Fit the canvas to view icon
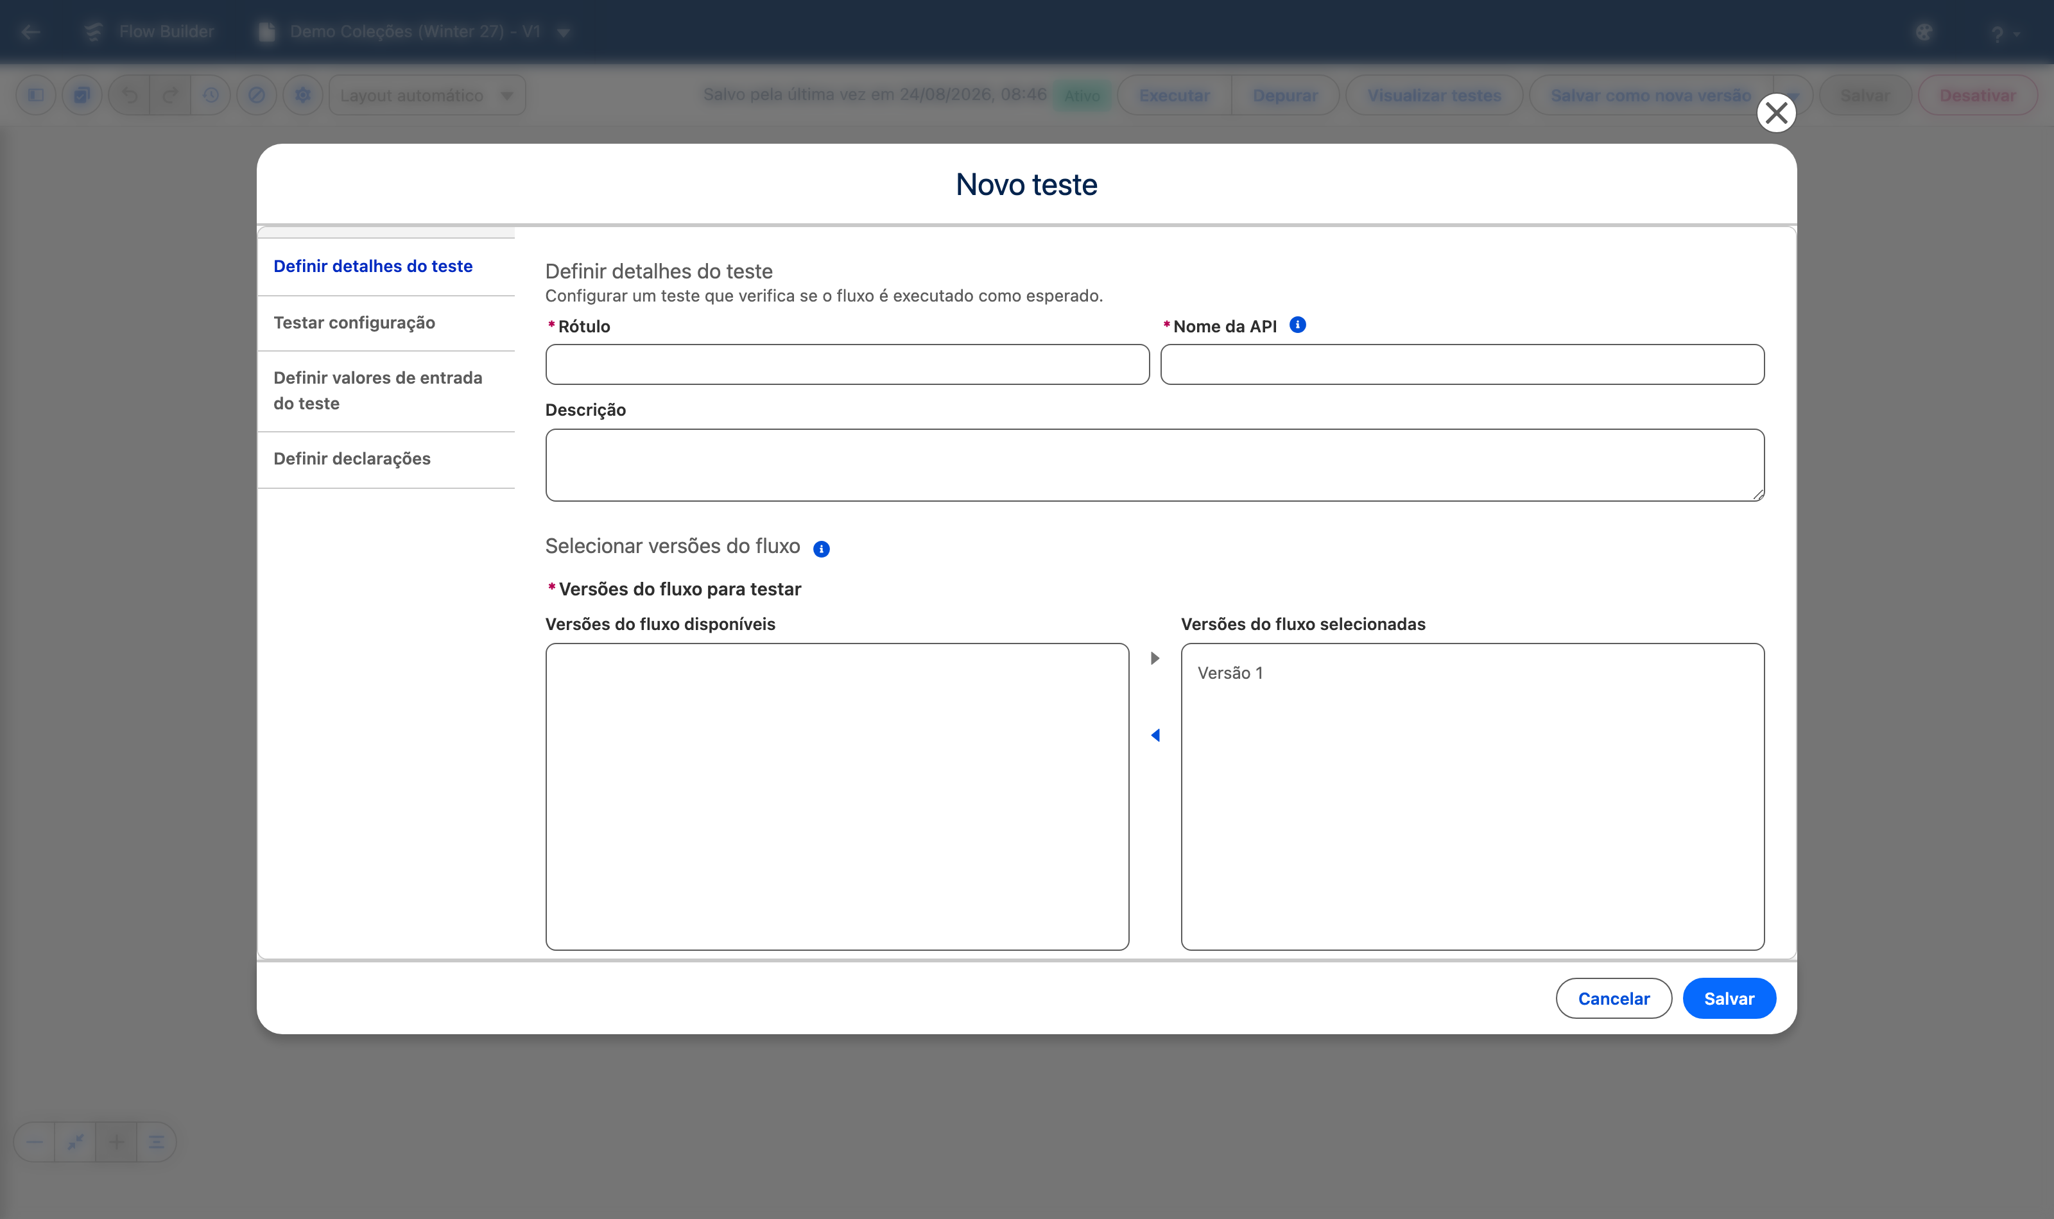 (x=76, y=1142)
